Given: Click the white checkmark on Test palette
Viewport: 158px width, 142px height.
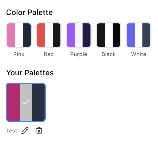Looking at the screenshot, I should click(x=26, y=102).
